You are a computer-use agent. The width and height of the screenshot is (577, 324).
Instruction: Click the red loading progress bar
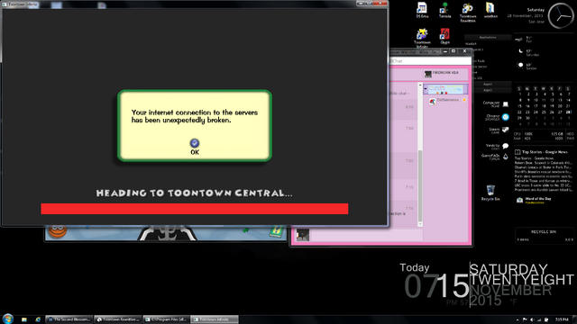click(195, 209)
